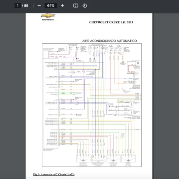This screenshot has height=179, width=179.
Task: Click the Chevrolet bowtie logo
Action: pos(48,16)
